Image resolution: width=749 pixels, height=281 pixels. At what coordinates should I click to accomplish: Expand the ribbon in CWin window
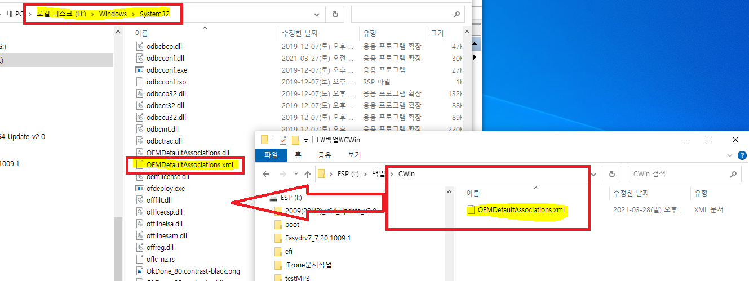[x=729, y=155]
